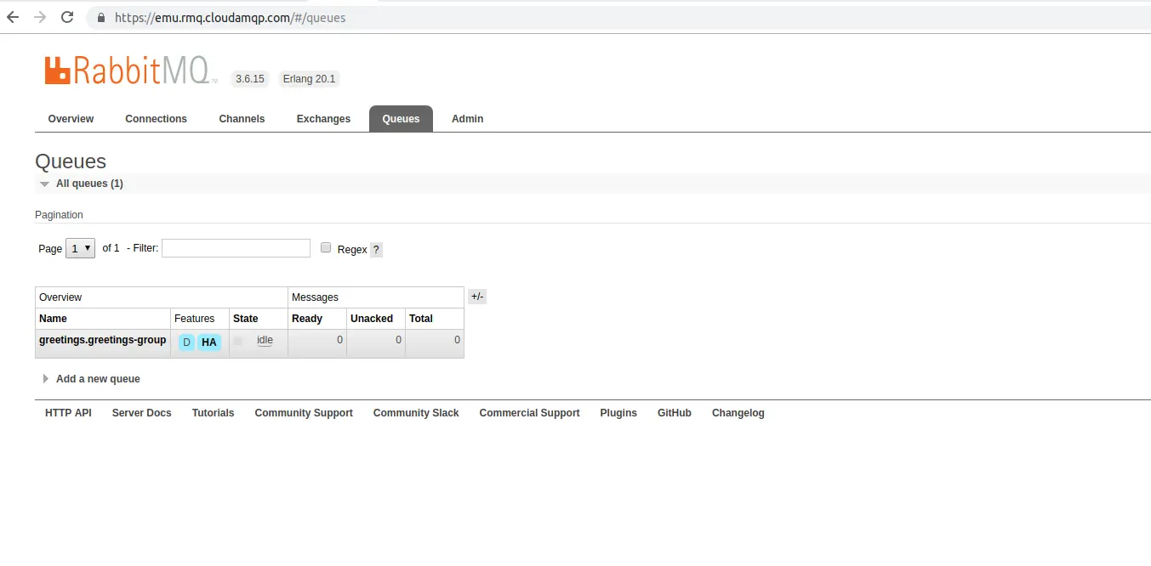Sort by the State column header
1151x566 pixels.
pos(245,319)
